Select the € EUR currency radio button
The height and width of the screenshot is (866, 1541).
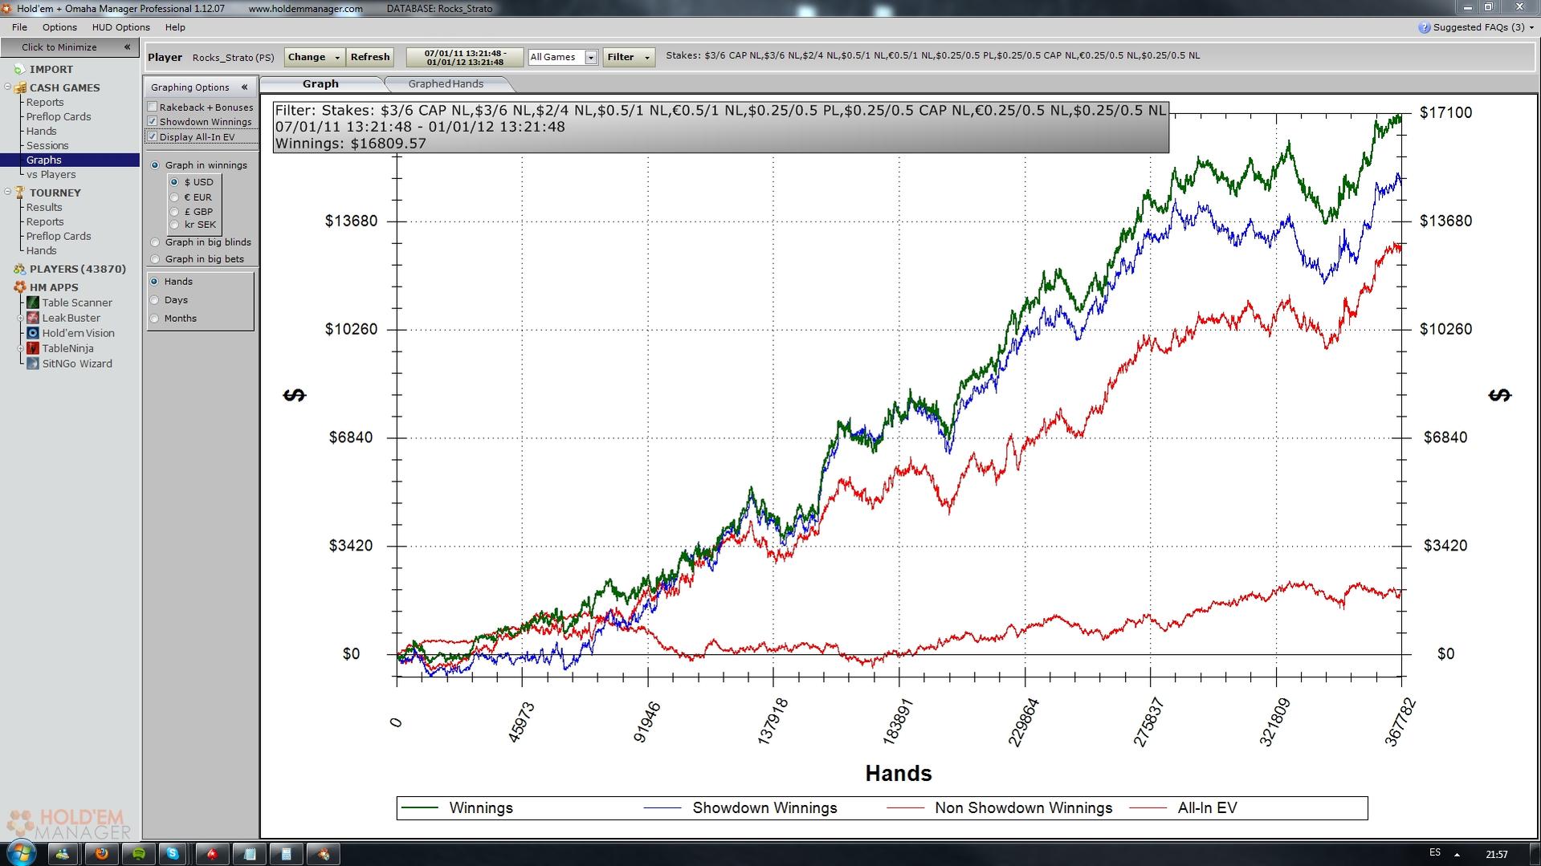[x=174, y=197]
